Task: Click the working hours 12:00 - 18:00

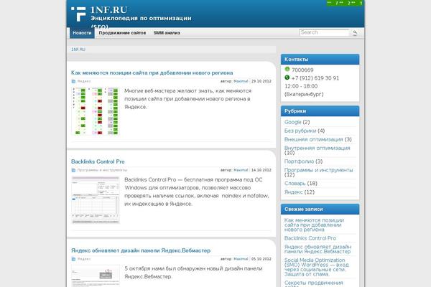Action: pyautogui.click(x=301, y=86)
